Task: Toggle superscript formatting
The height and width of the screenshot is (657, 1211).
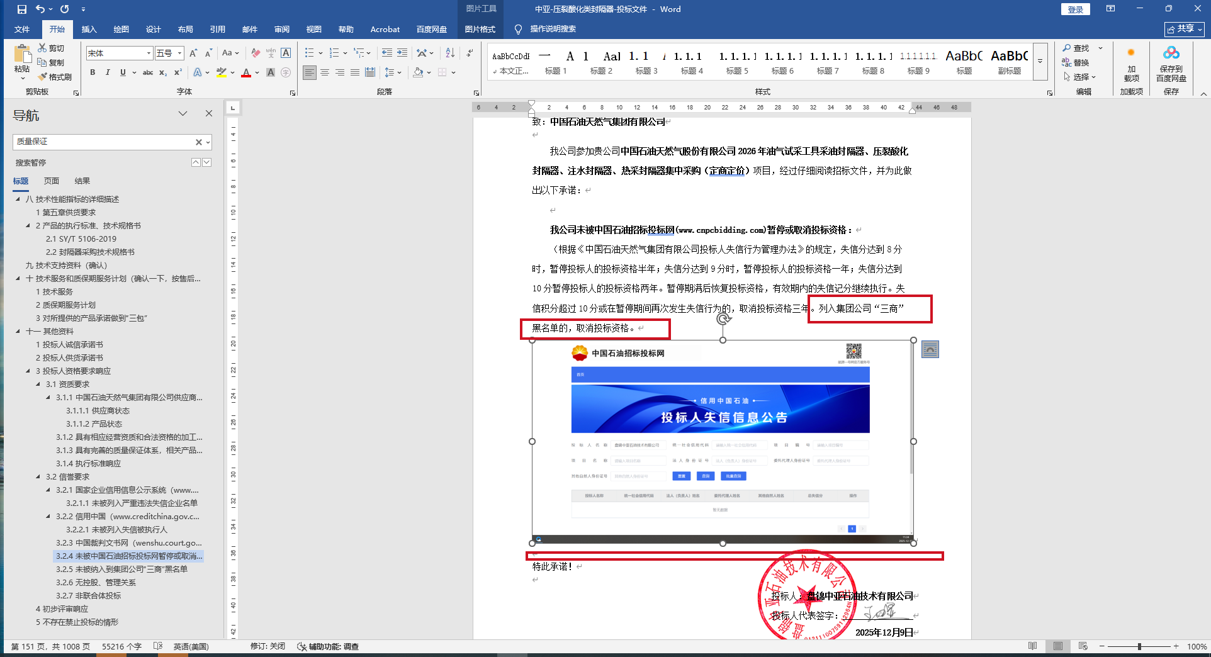Action: click(x=178, y=72)
